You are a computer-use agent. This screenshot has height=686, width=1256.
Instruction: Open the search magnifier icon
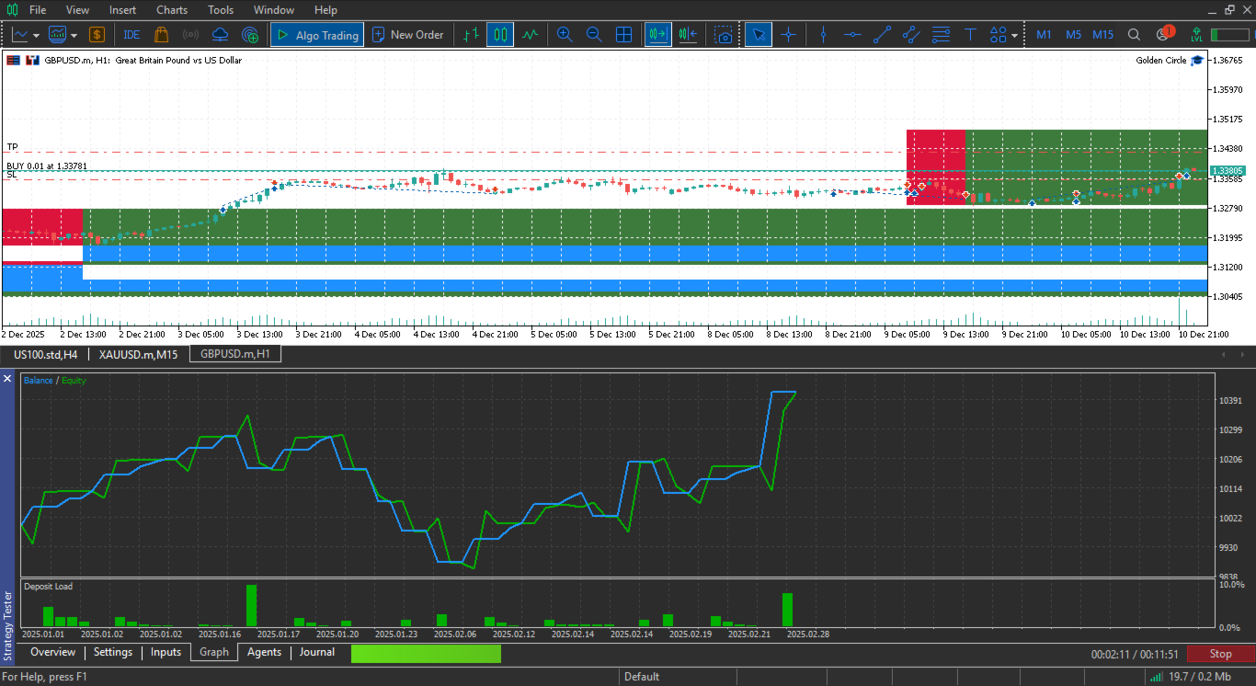pos(1134,35)
